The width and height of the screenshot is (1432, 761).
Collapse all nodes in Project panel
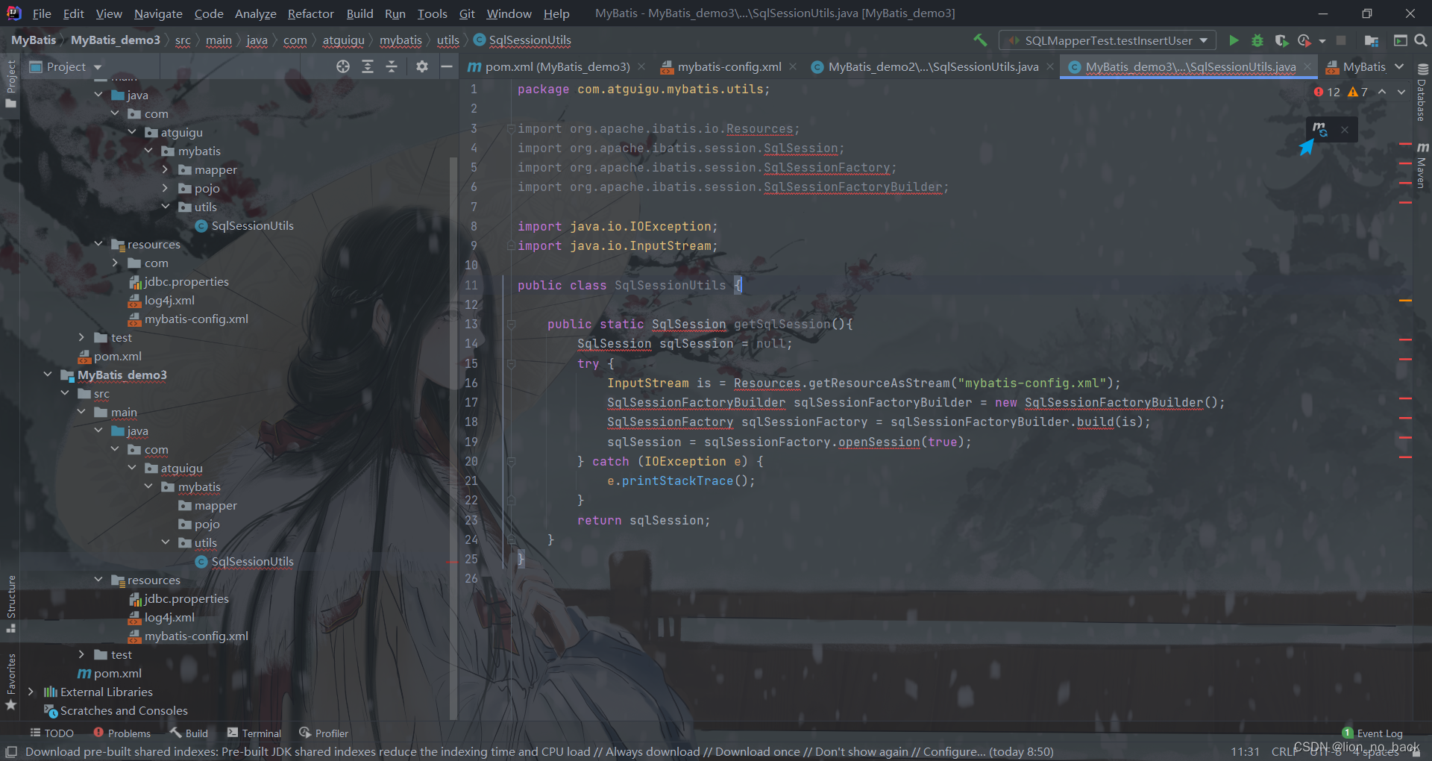(x=392, y=66)
